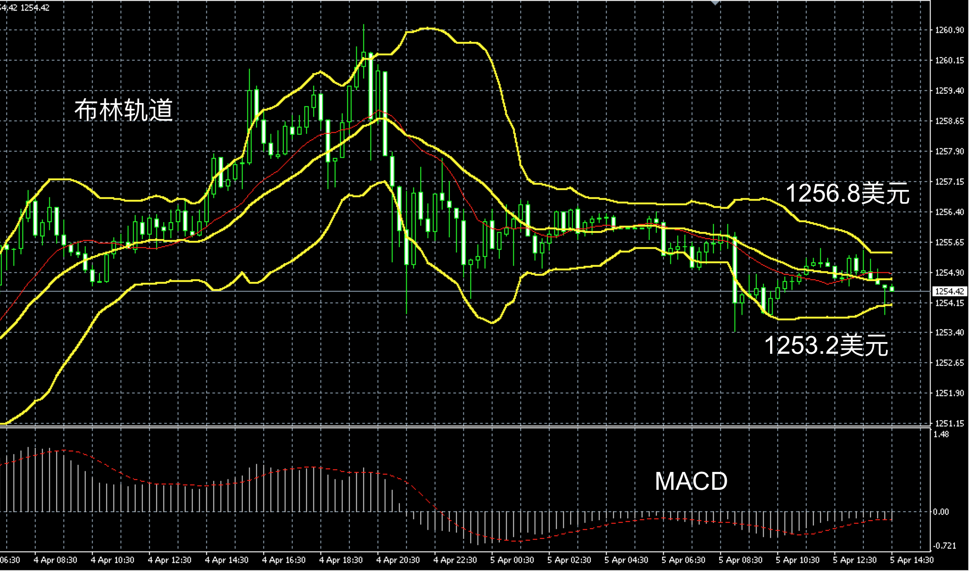The height and width of the screenshot is (571, 970).
Task: Click the 5 Apr 00:30 time label
Action: [x=512, y=560]
